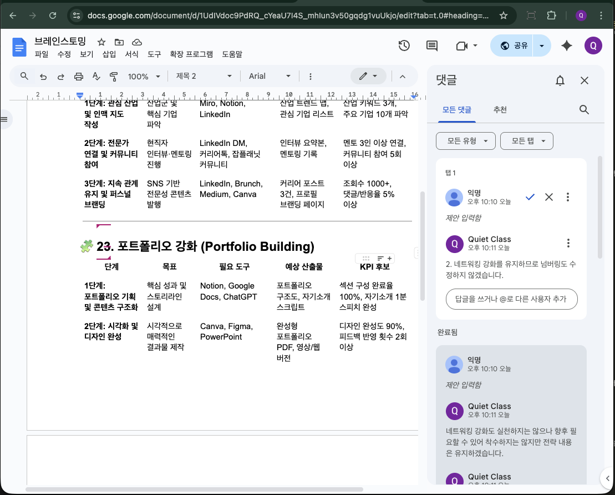
Task: Click the Gemini sparkle icon
Action: click(566, 46)
